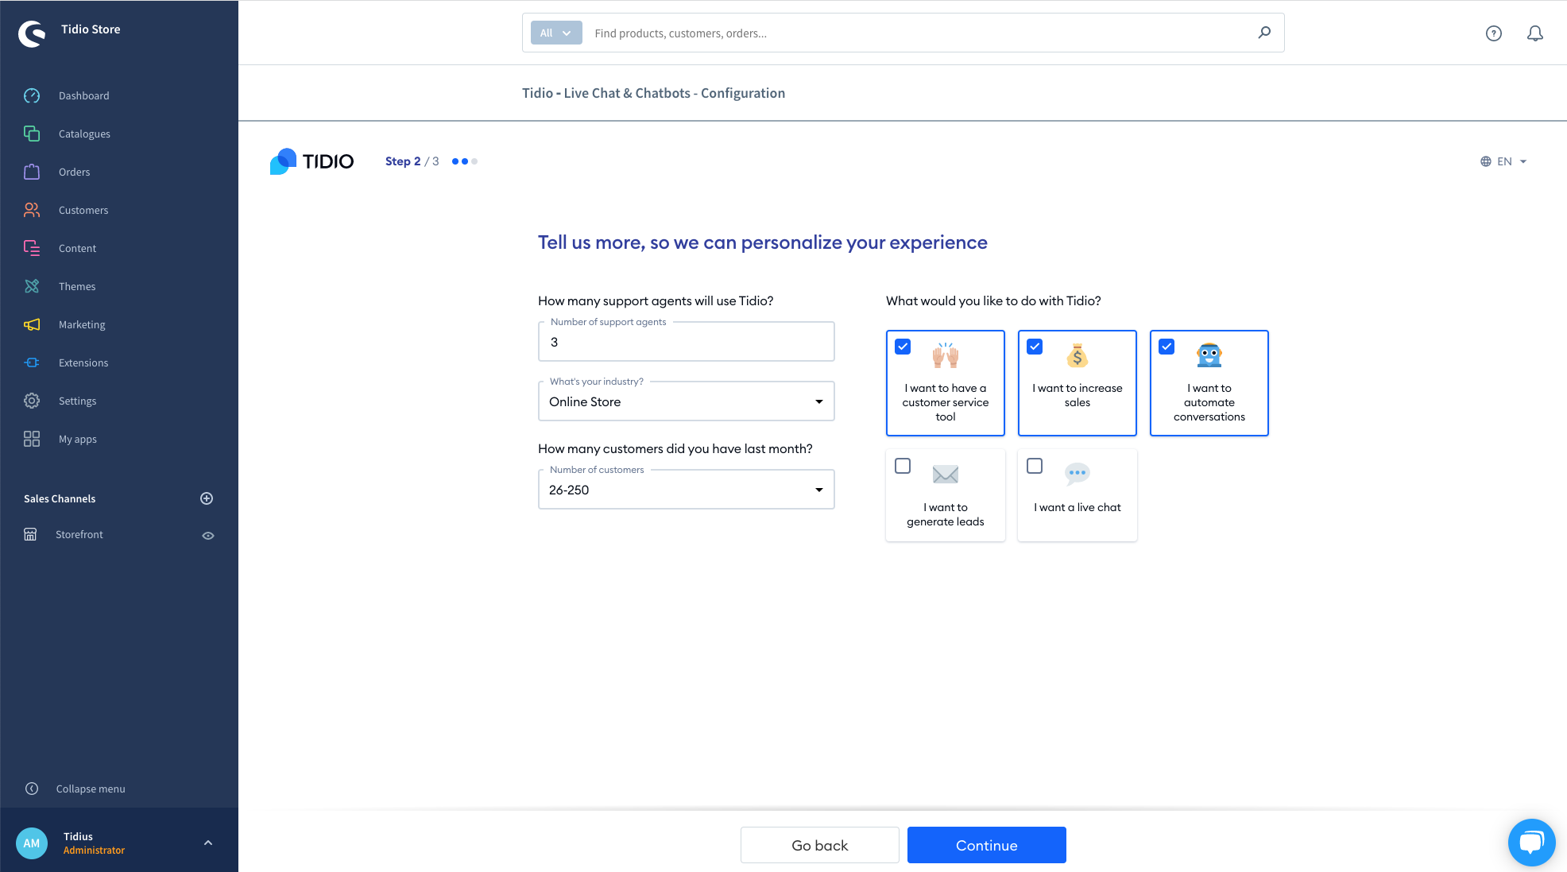Toggle Storefront visibility eye icon
1567x872 pixels.
click(x=208, y=536)
